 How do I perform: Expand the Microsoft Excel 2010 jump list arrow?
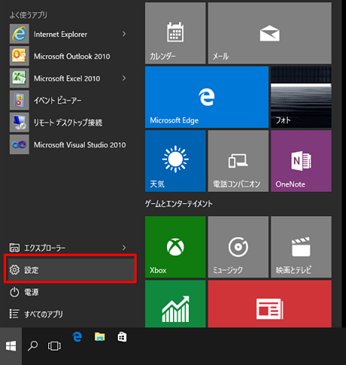click(124, 79)
